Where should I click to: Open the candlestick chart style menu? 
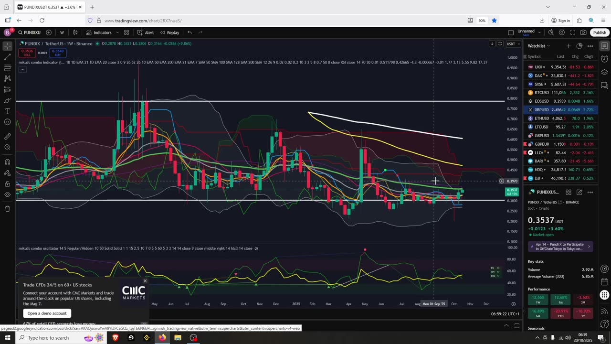(75, 32)
